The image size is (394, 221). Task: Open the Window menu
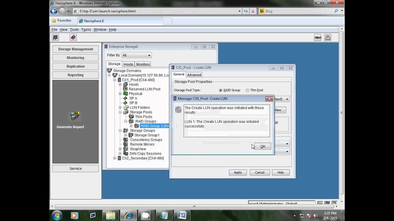click(100, 29)
